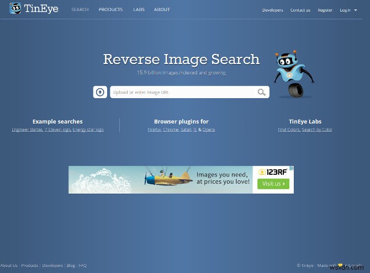370x273 pixels.
Task: Open the SEARCH menu item
Action: 80,9
